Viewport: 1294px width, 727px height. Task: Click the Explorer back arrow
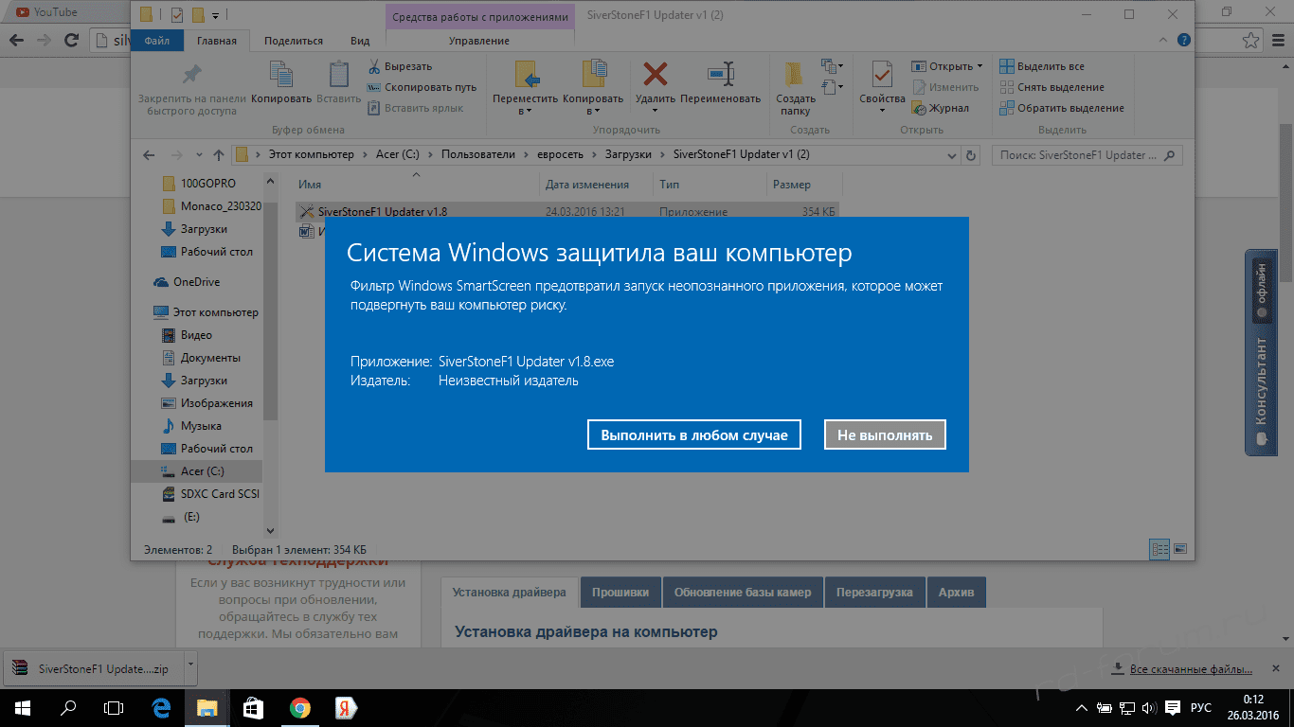pos(149,154)
